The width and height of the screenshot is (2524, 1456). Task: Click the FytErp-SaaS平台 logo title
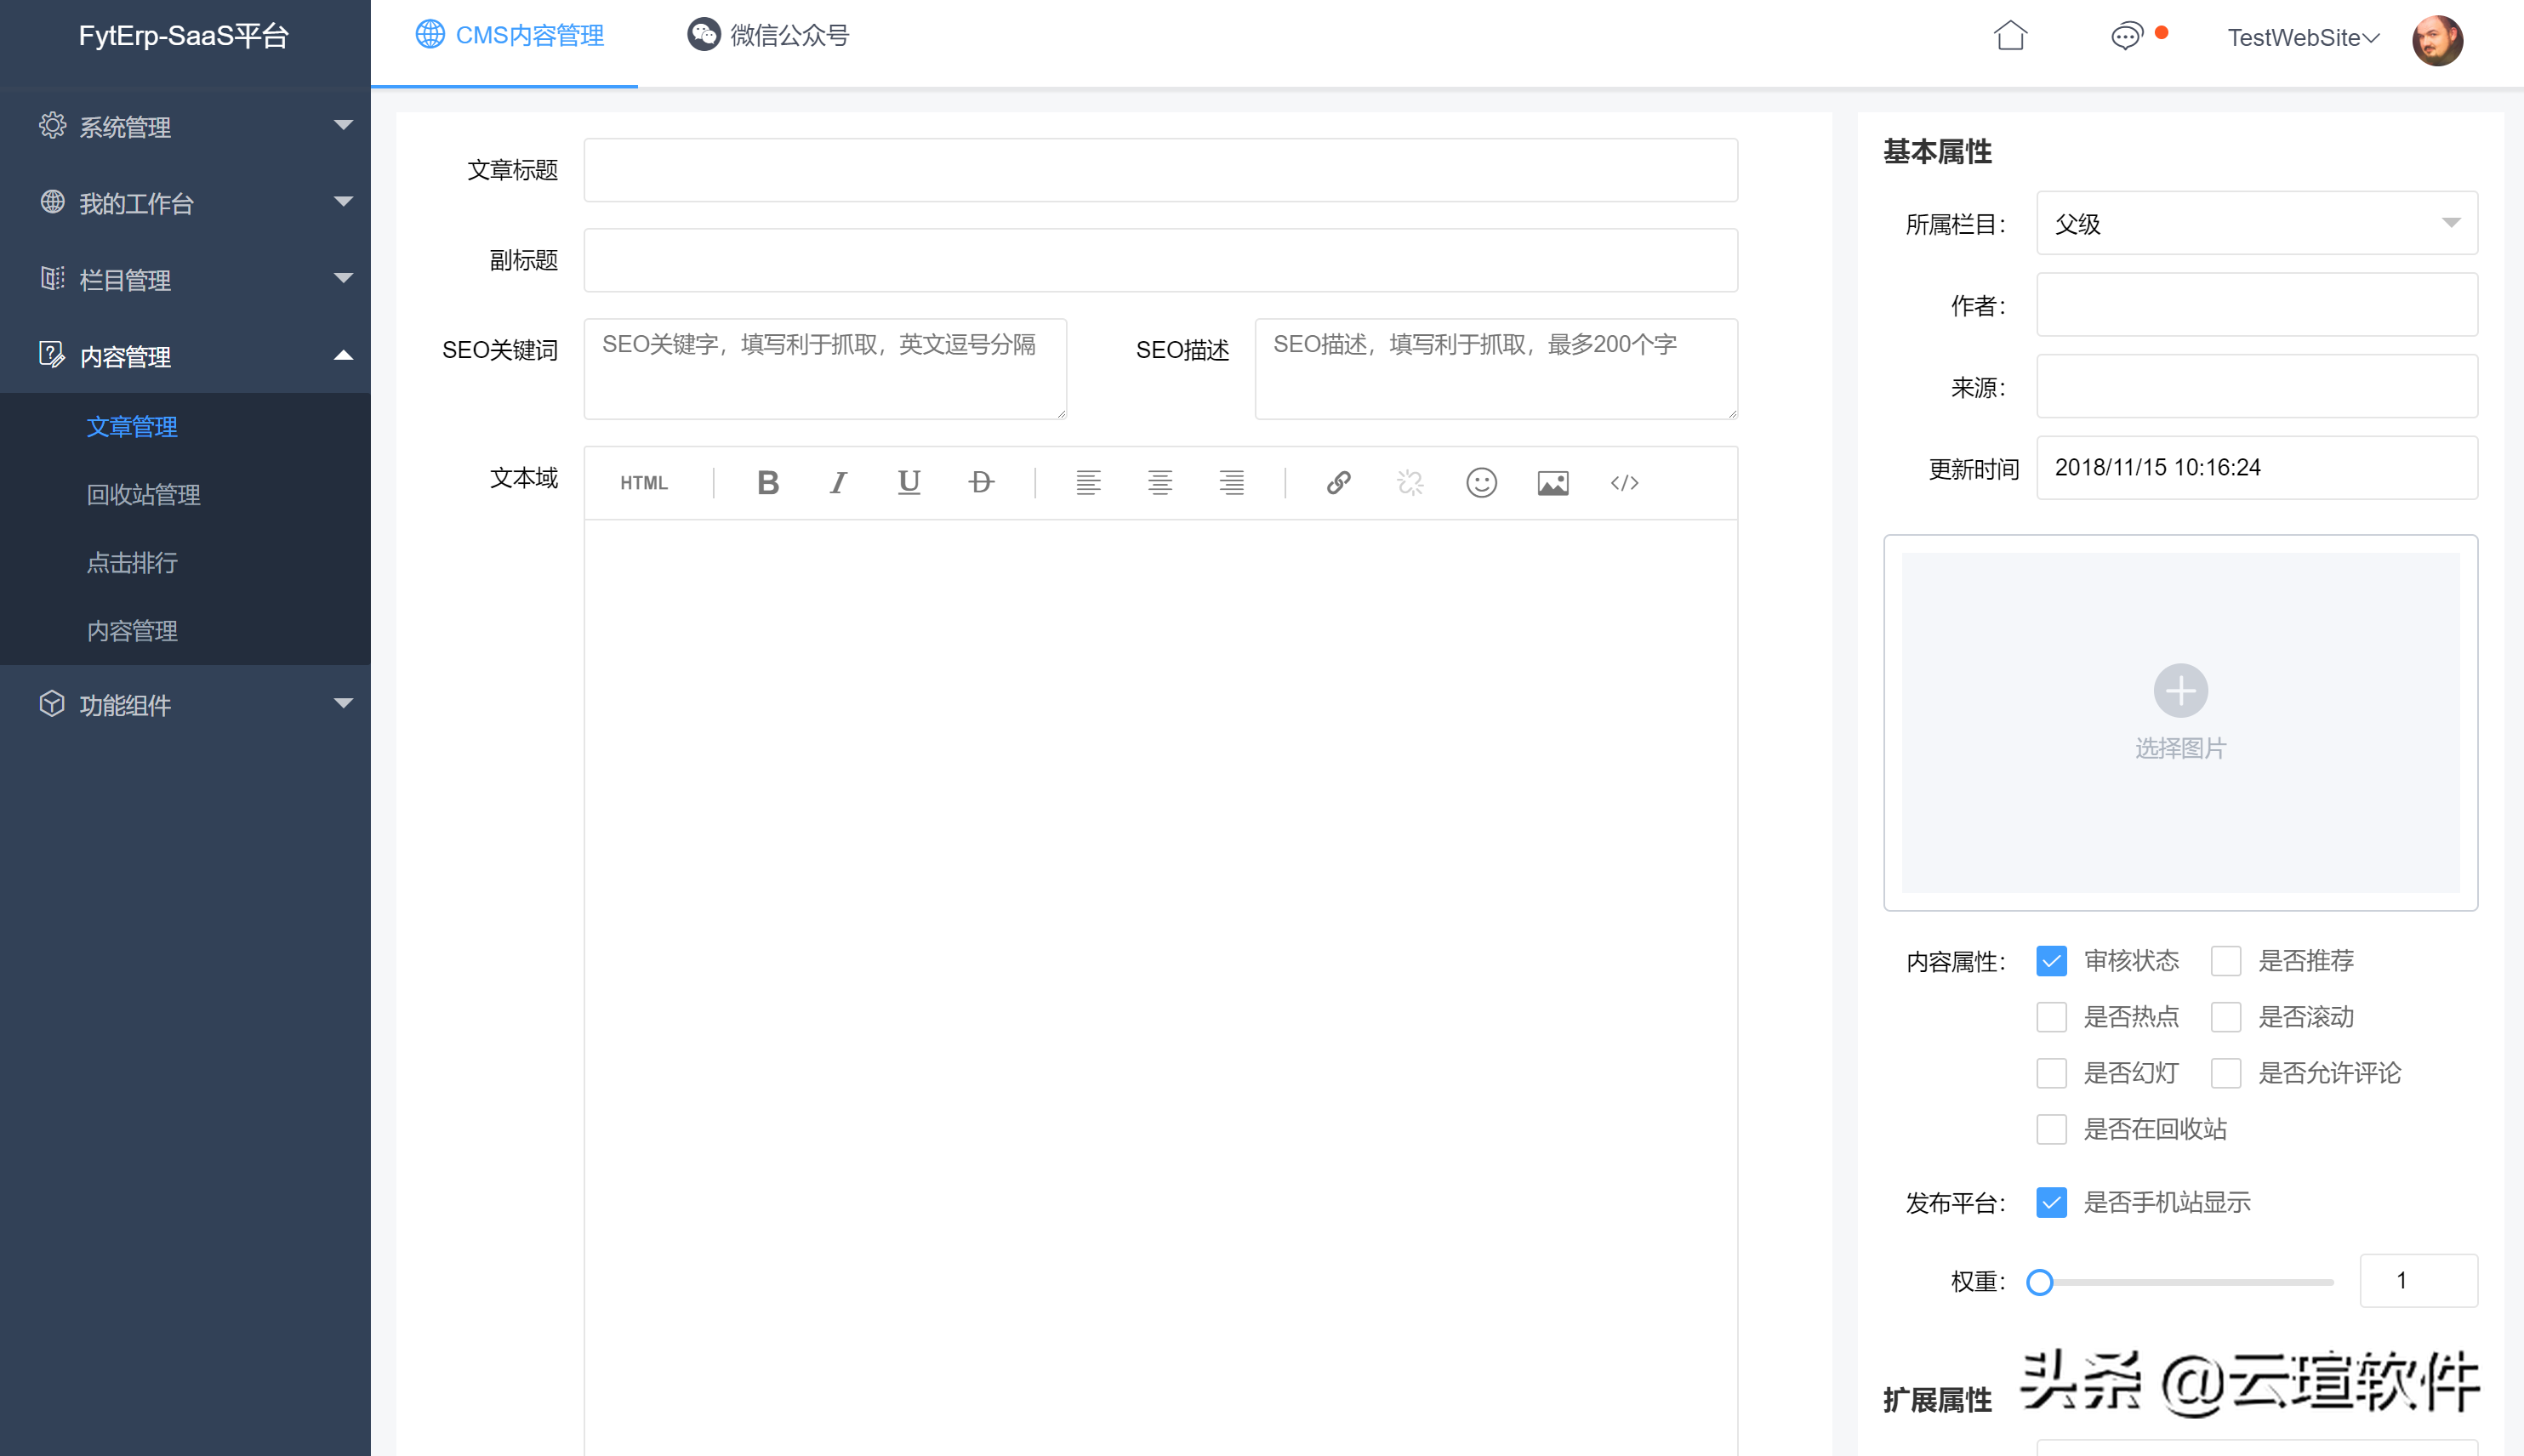click(x=184, y=36)
